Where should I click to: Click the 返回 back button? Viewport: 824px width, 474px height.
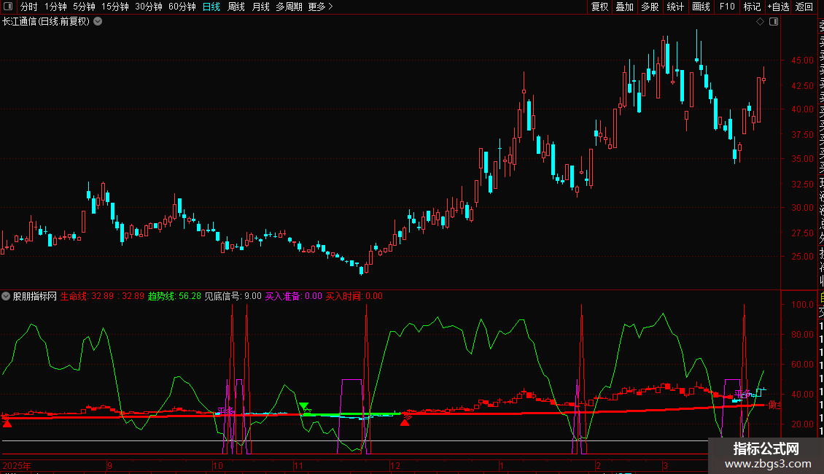pyautogui.click(x=804, y=7)
